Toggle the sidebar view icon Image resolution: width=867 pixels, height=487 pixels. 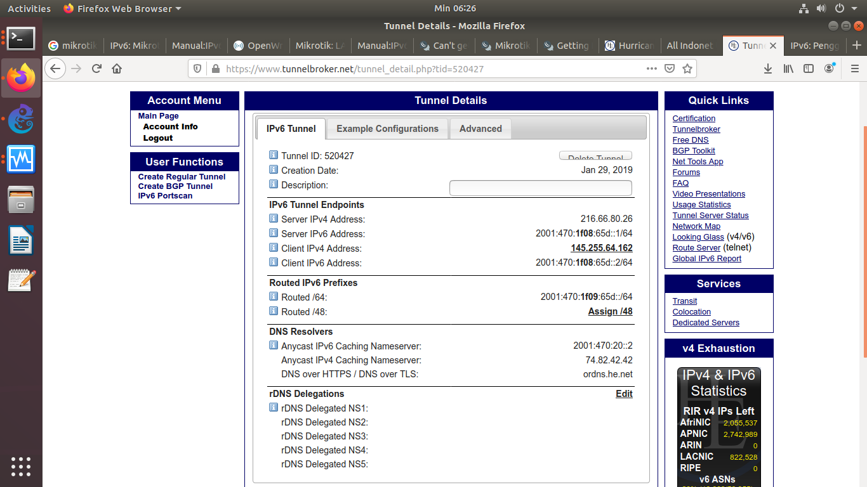[x=809, y=68]
